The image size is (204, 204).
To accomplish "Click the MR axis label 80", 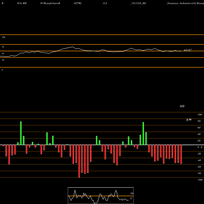I will coord(199,121).
